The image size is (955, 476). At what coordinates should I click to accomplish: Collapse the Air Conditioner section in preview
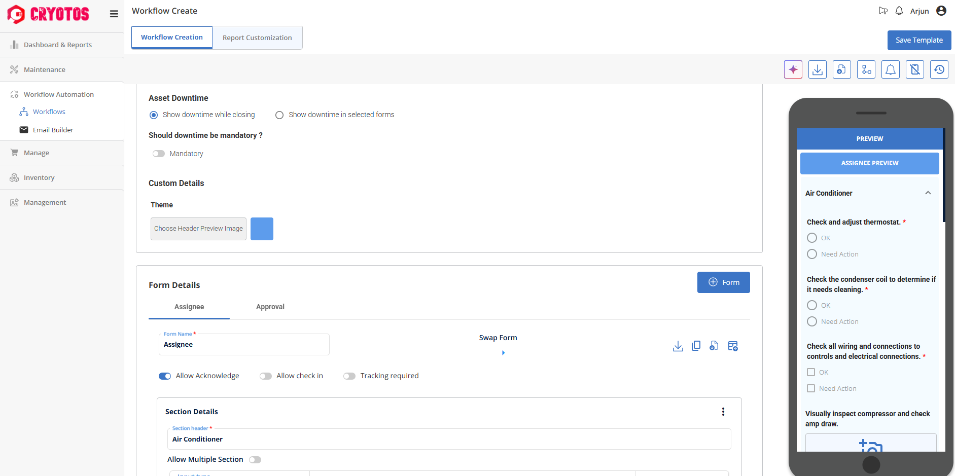[x=928, y=193]
